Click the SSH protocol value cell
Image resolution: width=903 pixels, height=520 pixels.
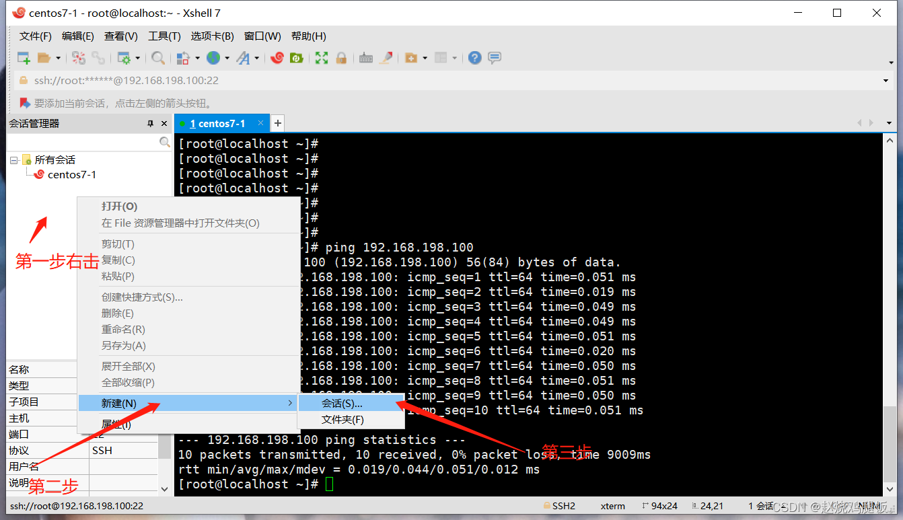(124, 450)
